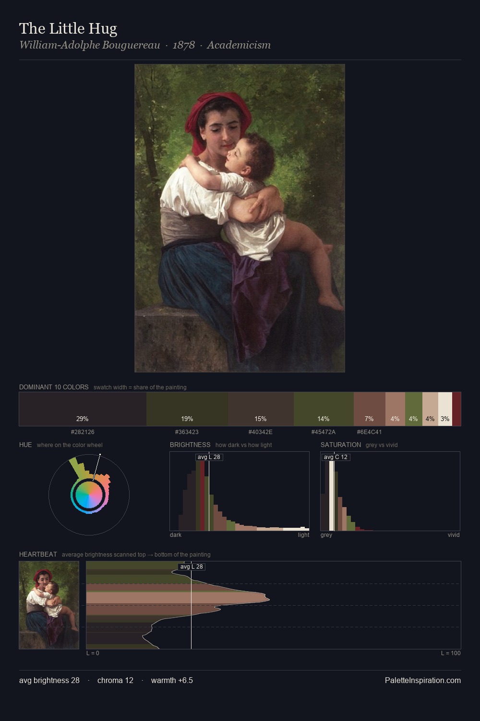Screen dimensions: 480x721
Task: Click the saturation histogram chart
Action: pos(390,491)
